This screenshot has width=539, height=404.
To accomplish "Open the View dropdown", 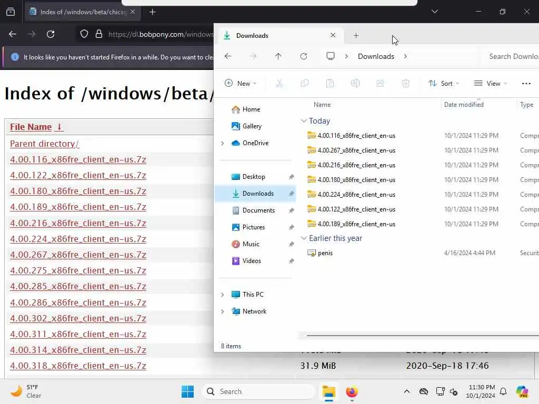I will [x=491, y=83].
